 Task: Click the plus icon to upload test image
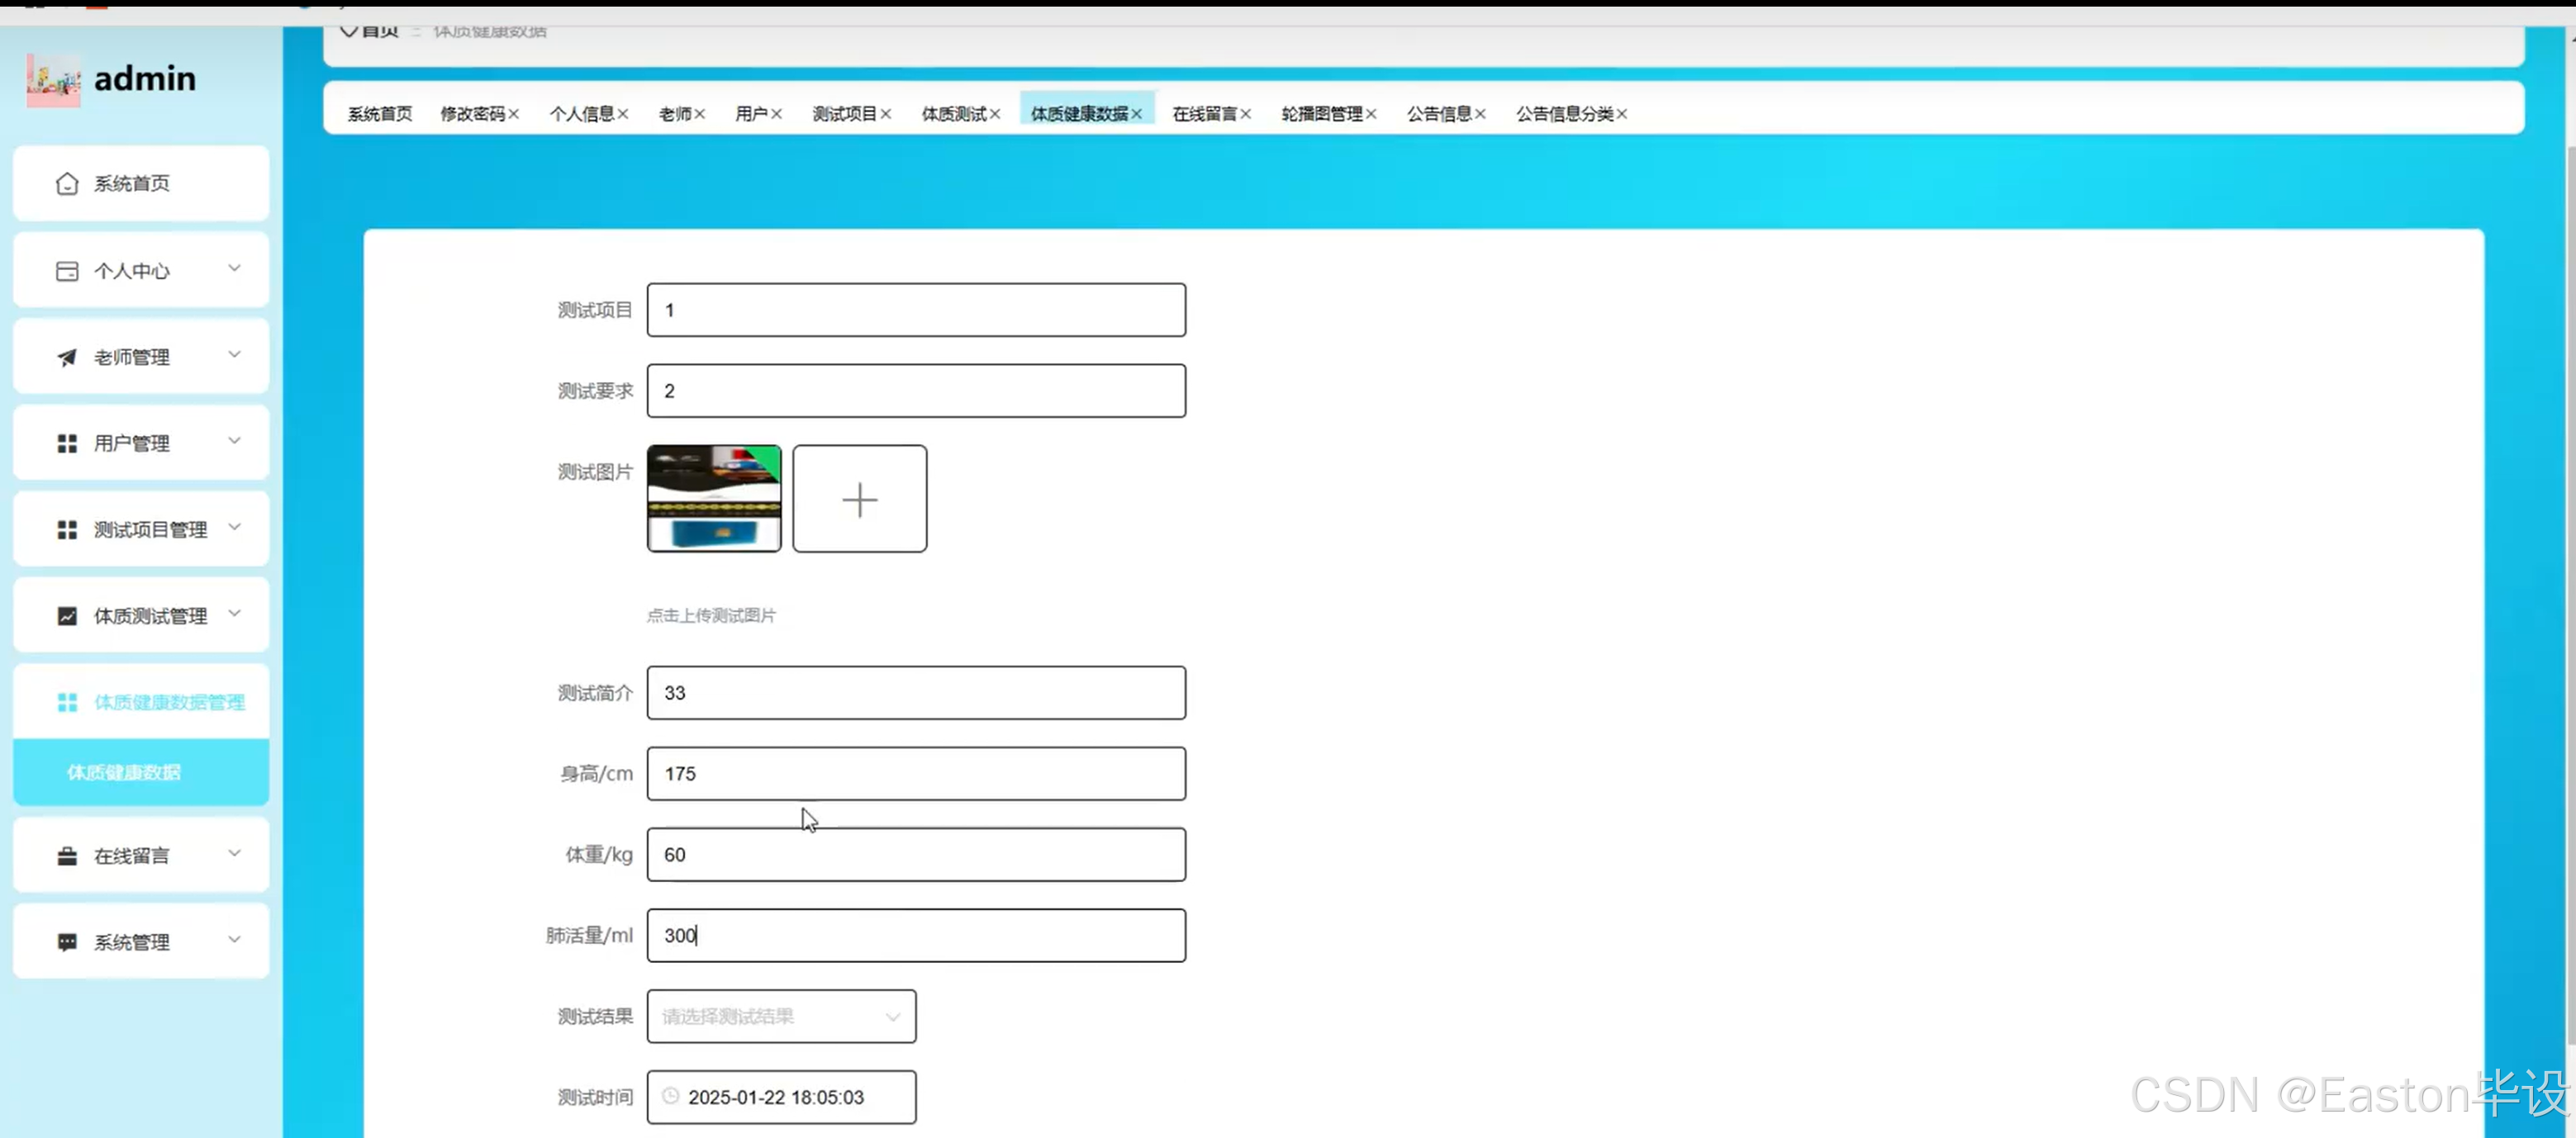tap(859, 499)
